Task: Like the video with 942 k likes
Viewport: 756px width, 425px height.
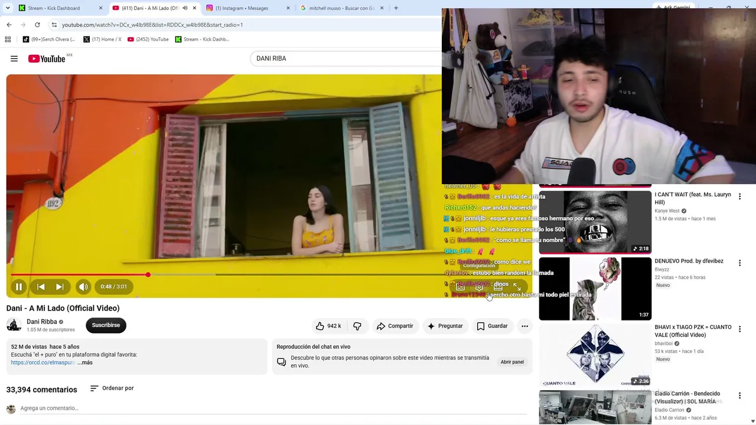Action: (328, 326)
